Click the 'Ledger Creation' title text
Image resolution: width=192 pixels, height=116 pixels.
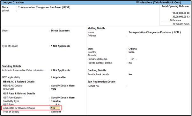click(x=13, y=3)
